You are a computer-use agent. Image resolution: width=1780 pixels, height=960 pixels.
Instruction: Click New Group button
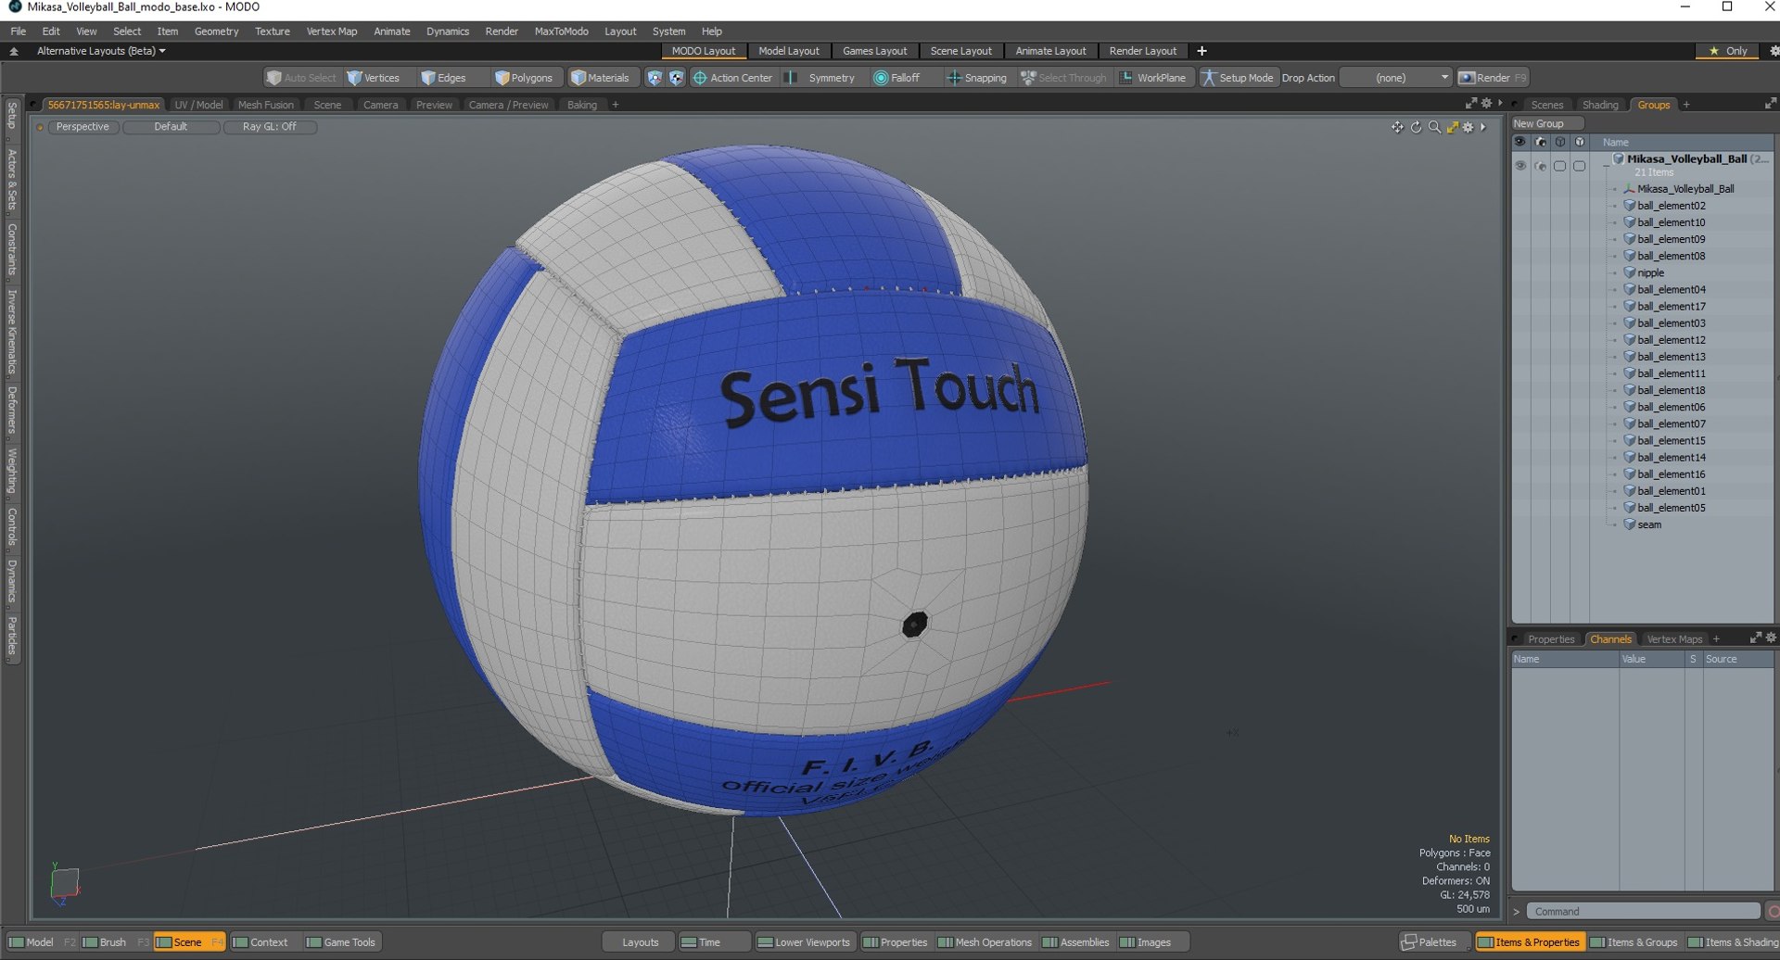(x=1547, y=123)
